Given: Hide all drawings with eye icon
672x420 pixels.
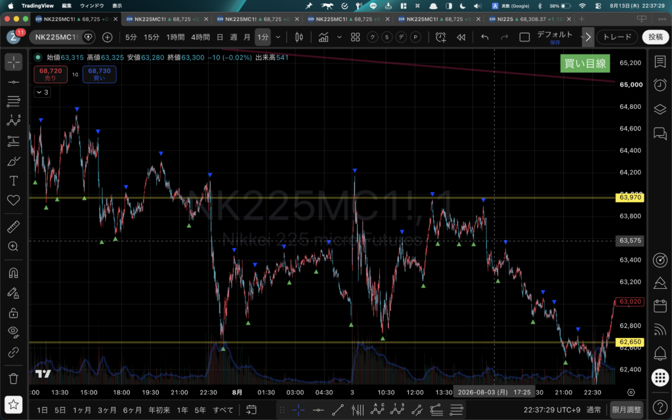Looking at the screenshot, I should [13, 332].
